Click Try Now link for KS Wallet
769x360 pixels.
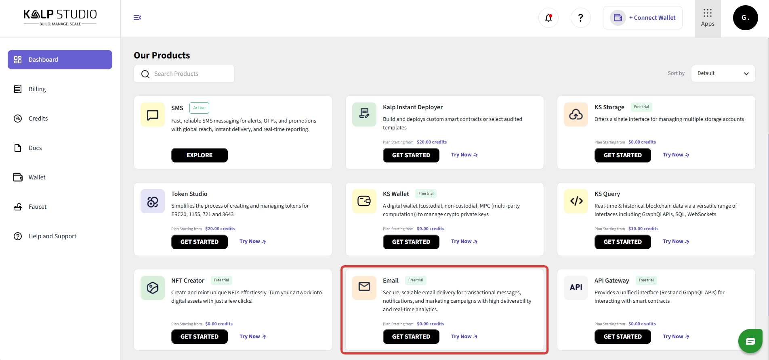point(464,241)
